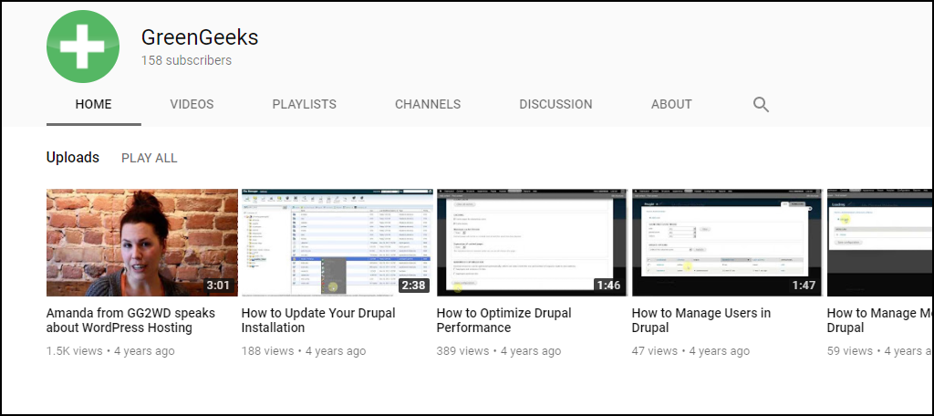
Task: Click the '1.5K views' text
Action: click(x=75, y=351)
